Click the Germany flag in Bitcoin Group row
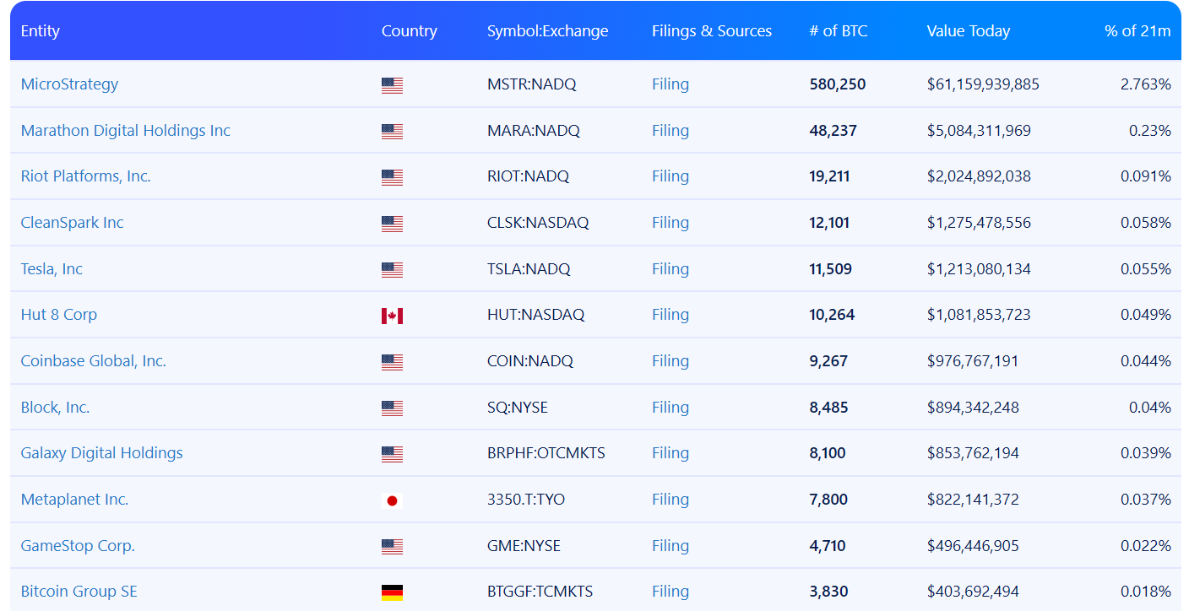Image resolution: width=1189 pixels, height=611 pixels. (392, 592)
